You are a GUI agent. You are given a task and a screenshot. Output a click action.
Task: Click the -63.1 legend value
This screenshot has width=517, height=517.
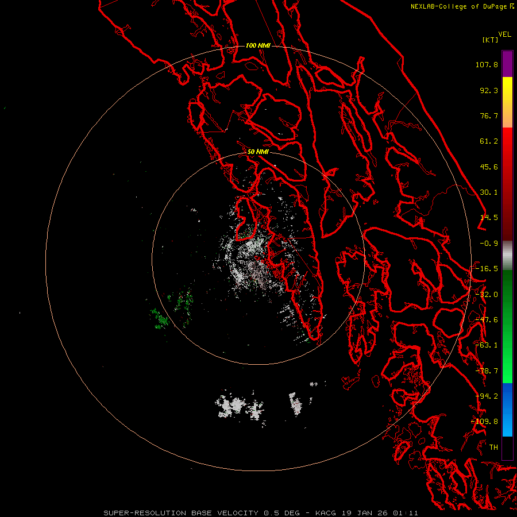pos(487,345)
